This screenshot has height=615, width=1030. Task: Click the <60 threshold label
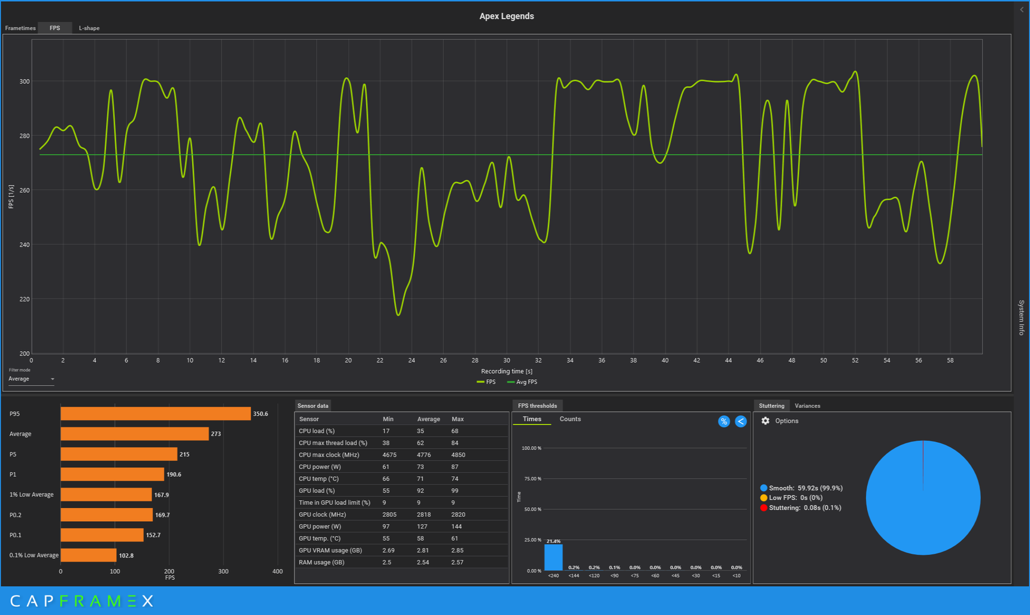click(655, 576)
